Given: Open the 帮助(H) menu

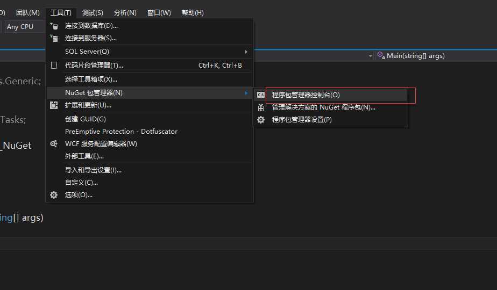Looking at the screenshot, I should click(193, 13).
